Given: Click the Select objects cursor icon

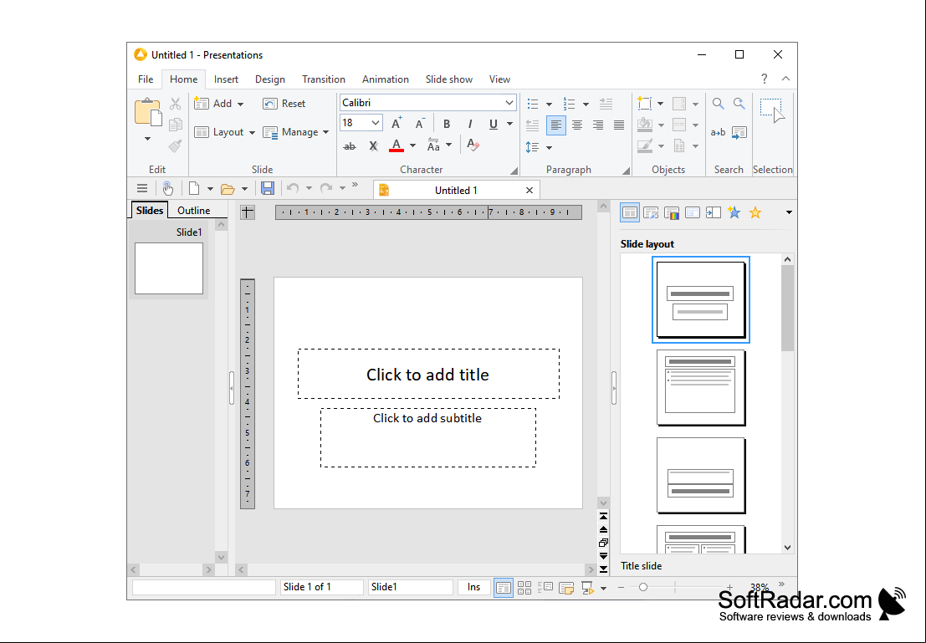Looking at the screenshot, I should [772, 110].
